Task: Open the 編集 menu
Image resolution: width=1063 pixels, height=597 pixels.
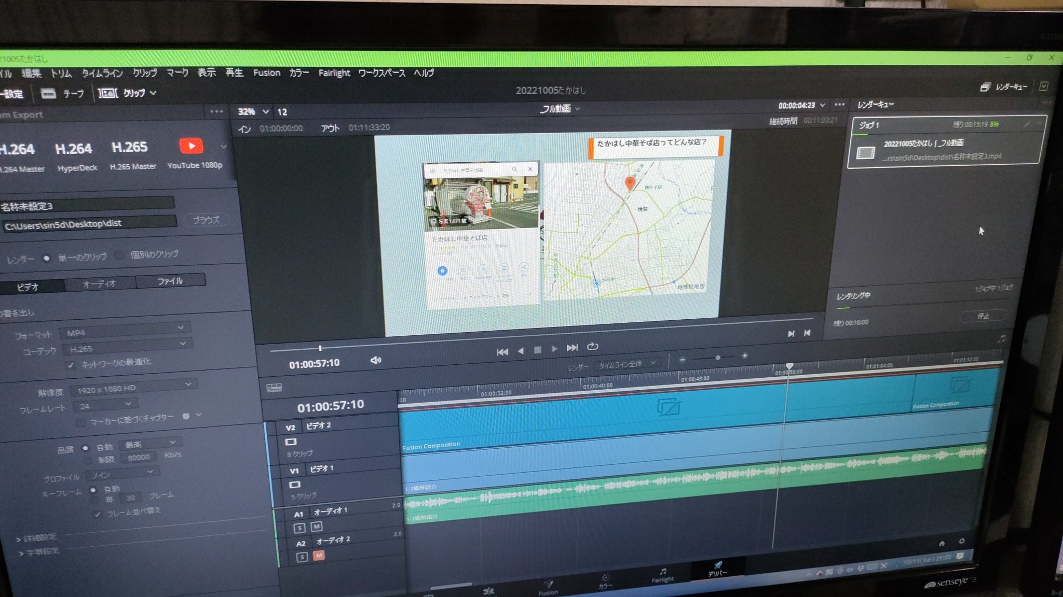Action: tap(31, 74)
